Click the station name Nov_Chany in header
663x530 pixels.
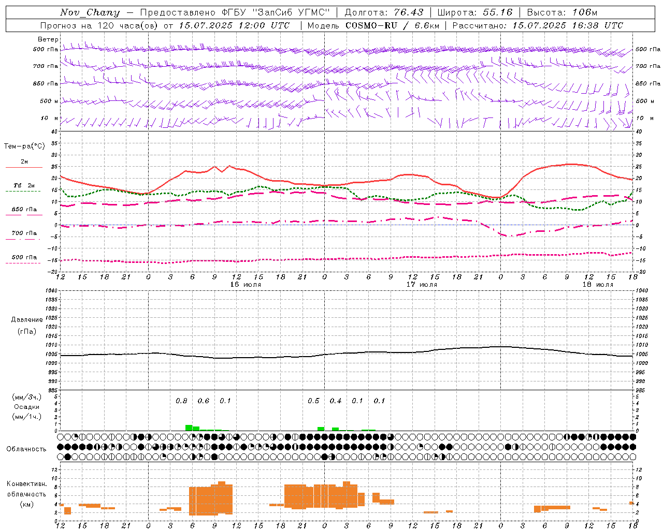pyautogui.click(x=90, y=12)
